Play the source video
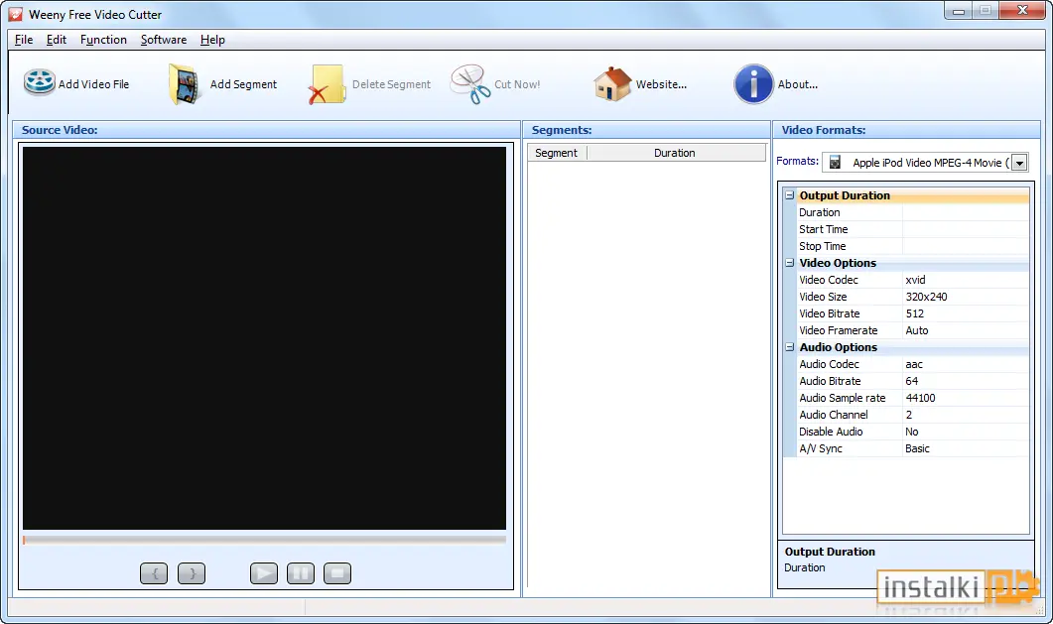The image size is (1053, 624). point(264,573)
